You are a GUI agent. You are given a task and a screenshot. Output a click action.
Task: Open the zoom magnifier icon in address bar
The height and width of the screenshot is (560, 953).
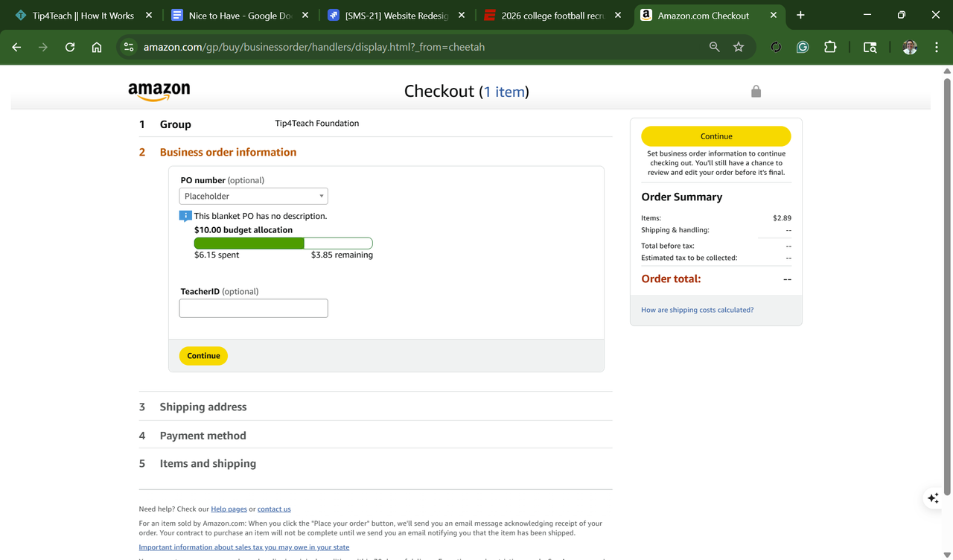pyautogui.click(x=714, y=47)
